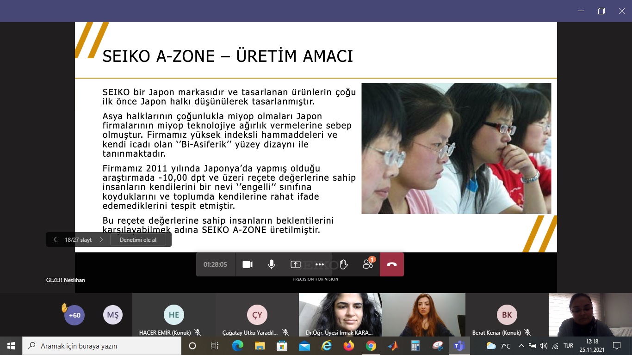The image size is (632, 355).
Task: Focus the Windows taskbar search box
Action: click(x=102, y=346)
